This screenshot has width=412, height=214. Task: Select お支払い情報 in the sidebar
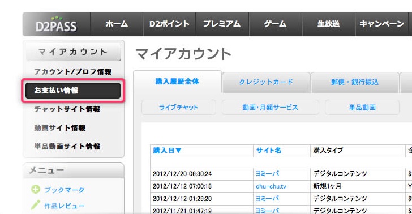pos(73,91)
